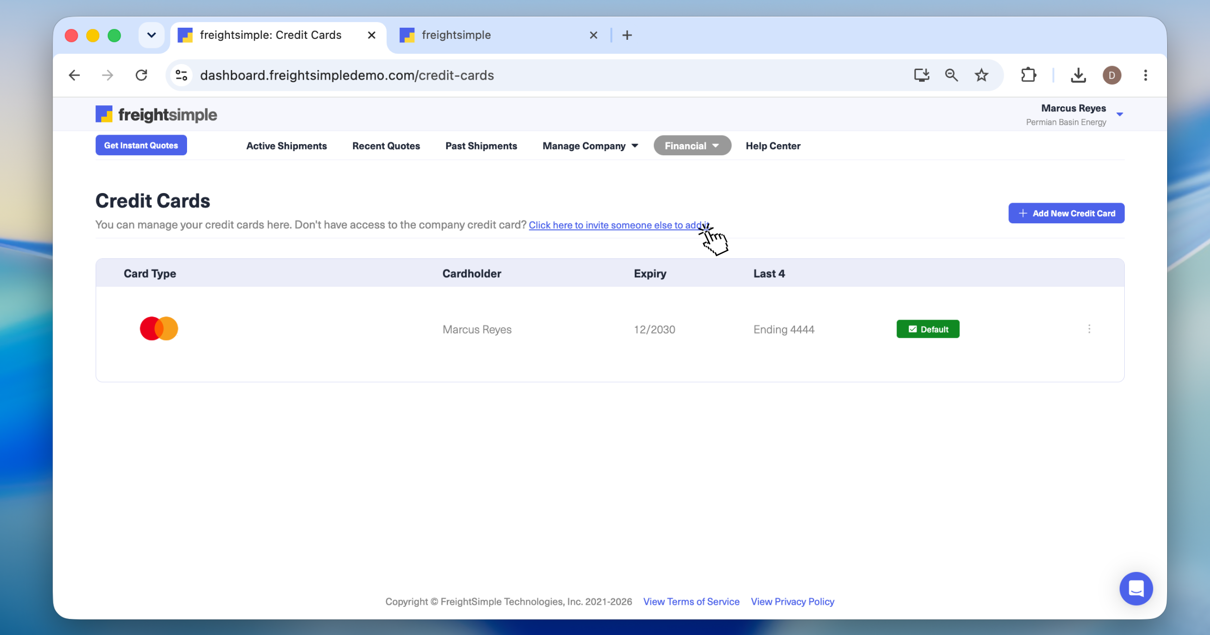The width and height of the screenshot is (1210, 635).
Task: Click the Mastercard logo in the card row
Action: tap(159, 329)
